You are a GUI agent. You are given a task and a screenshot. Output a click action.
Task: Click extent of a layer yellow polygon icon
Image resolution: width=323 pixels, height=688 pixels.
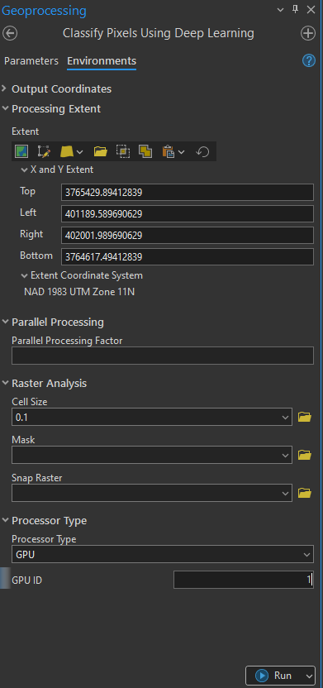coord(67,152)
